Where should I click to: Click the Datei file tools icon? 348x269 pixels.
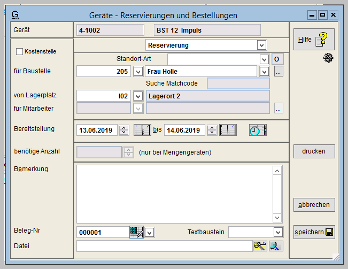260,246
